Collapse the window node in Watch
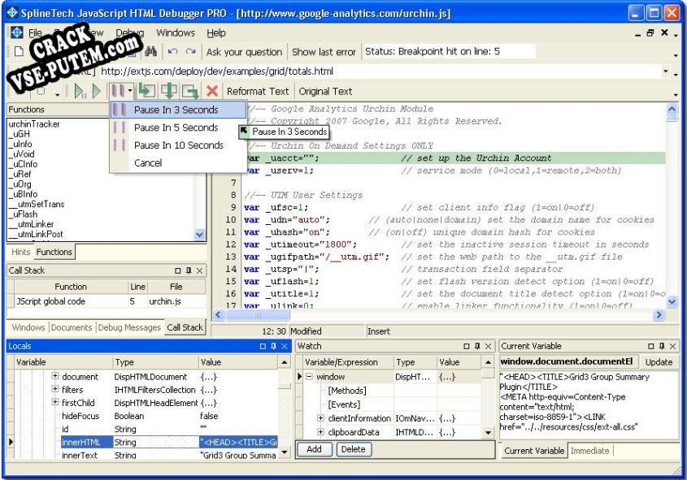Viewport: 687px width, 480px height. coord(309,377)
